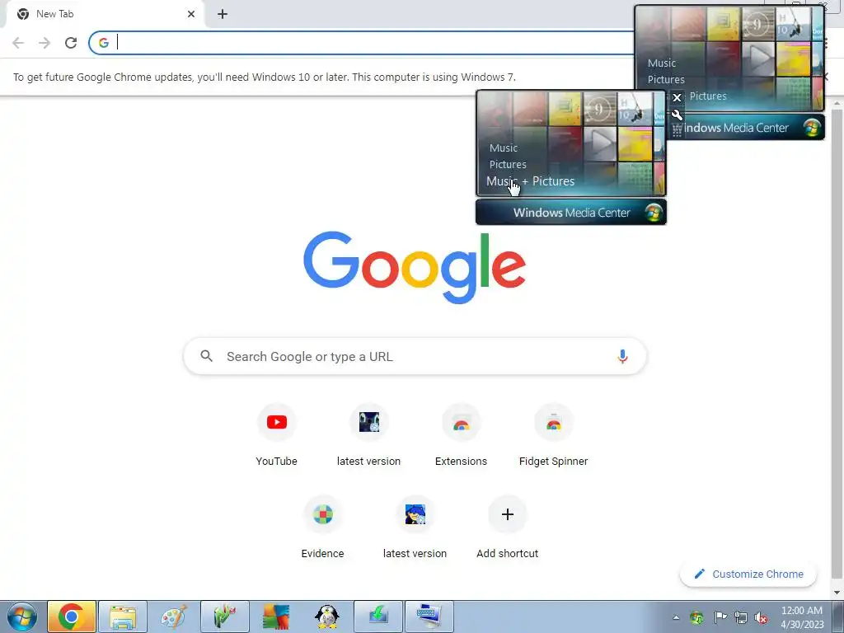Viewport: 844px width, 633px height.
Task: Open the network tray icon
Action: point(741,617)
